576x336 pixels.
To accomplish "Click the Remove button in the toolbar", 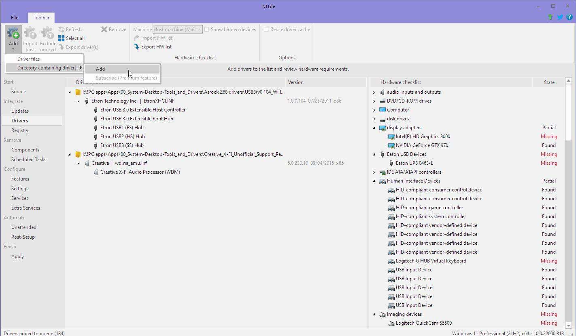I will point(114,29).
